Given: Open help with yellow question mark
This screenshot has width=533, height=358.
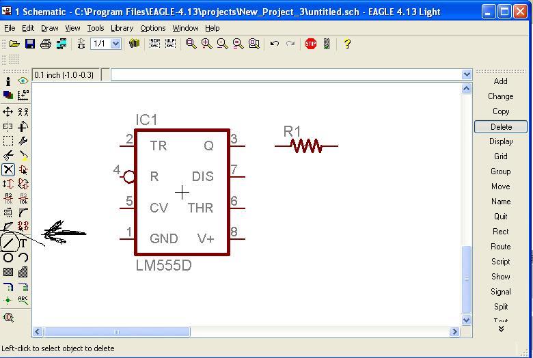Looking at the screenshot, I should [x=347, y=44].
